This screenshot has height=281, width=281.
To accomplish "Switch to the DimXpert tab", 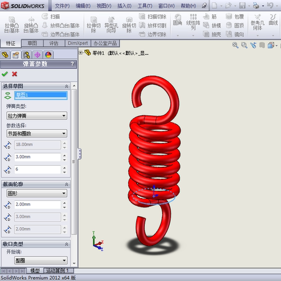I will pyautogui.click(x=78, y=43).
